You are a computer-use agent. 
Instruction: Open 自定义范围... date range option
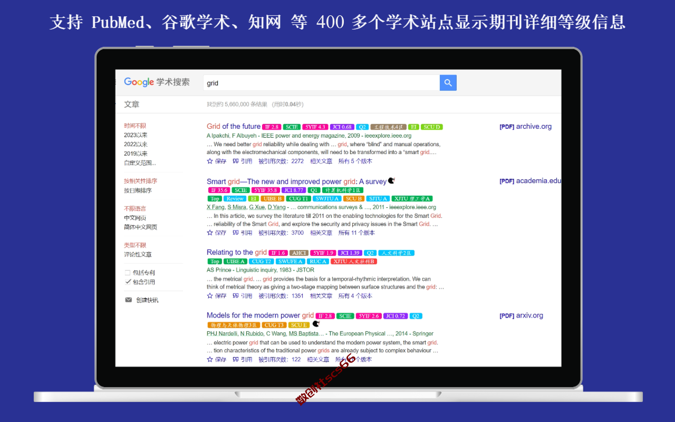(x=140, y=163)
